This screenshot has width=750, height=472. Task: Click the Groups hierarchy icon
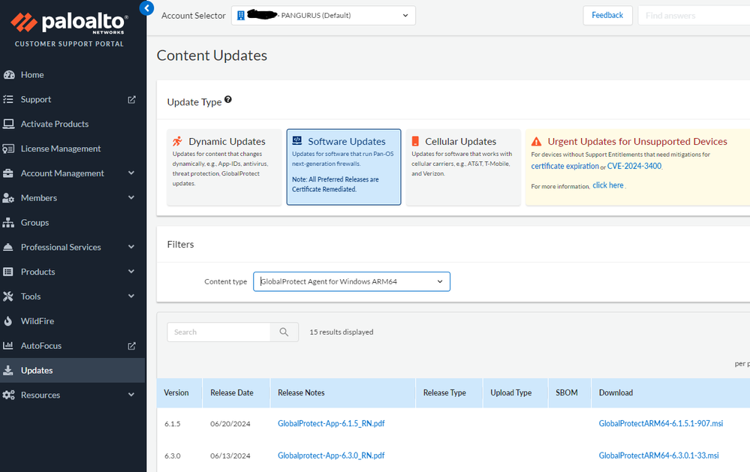pyautogui.click(x=8, y=222)
